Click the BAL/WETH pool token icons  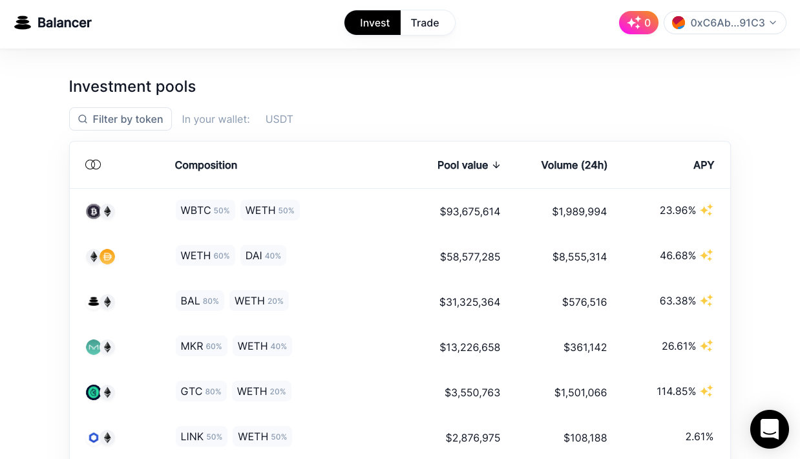100,302
